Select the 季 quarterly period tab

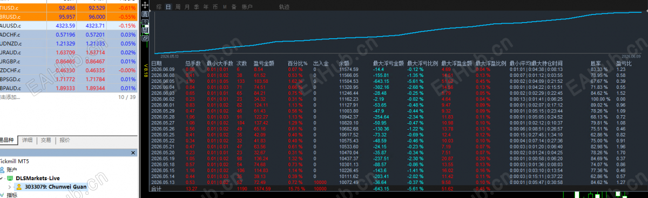196,7
